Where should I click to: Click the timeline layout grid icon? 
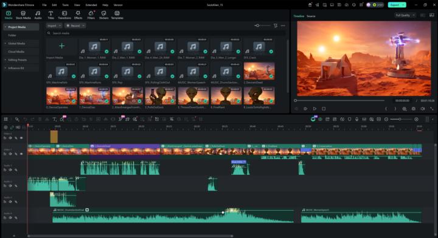tap(5, 119)
